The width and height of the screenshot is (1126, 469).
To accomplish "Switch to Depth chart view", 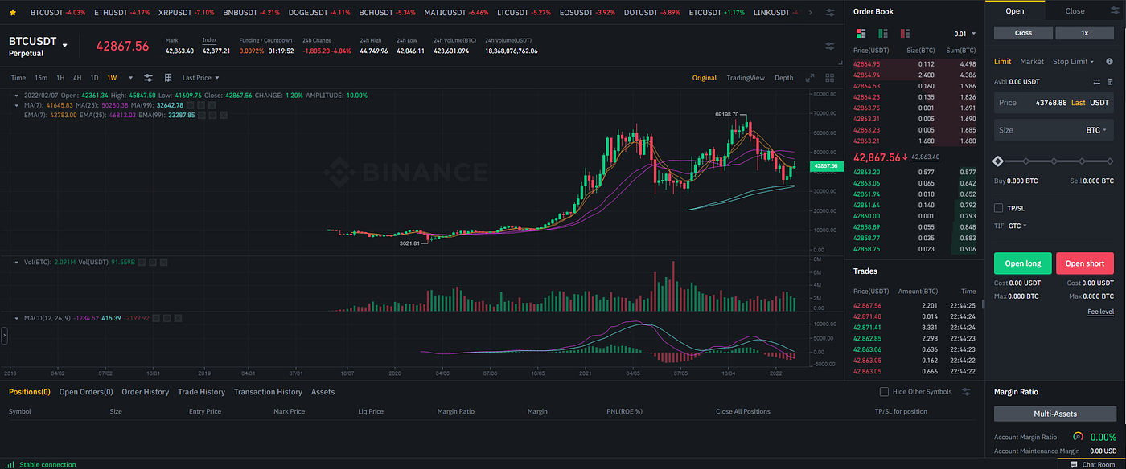I will [x=783, y=78].
